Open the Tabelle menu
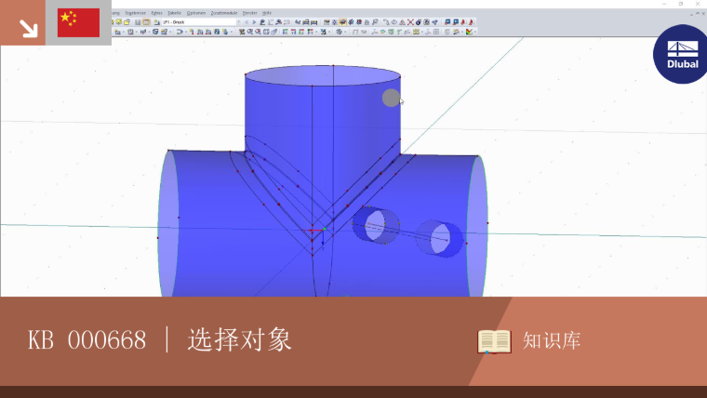 pyautogui.click(x=175, y=13)
